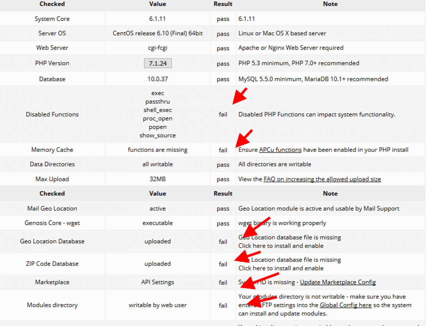Image resolution: width=427 pixels, height=326 pixels.
Task: Select the Web Server row label
Action: coord(52,48)
